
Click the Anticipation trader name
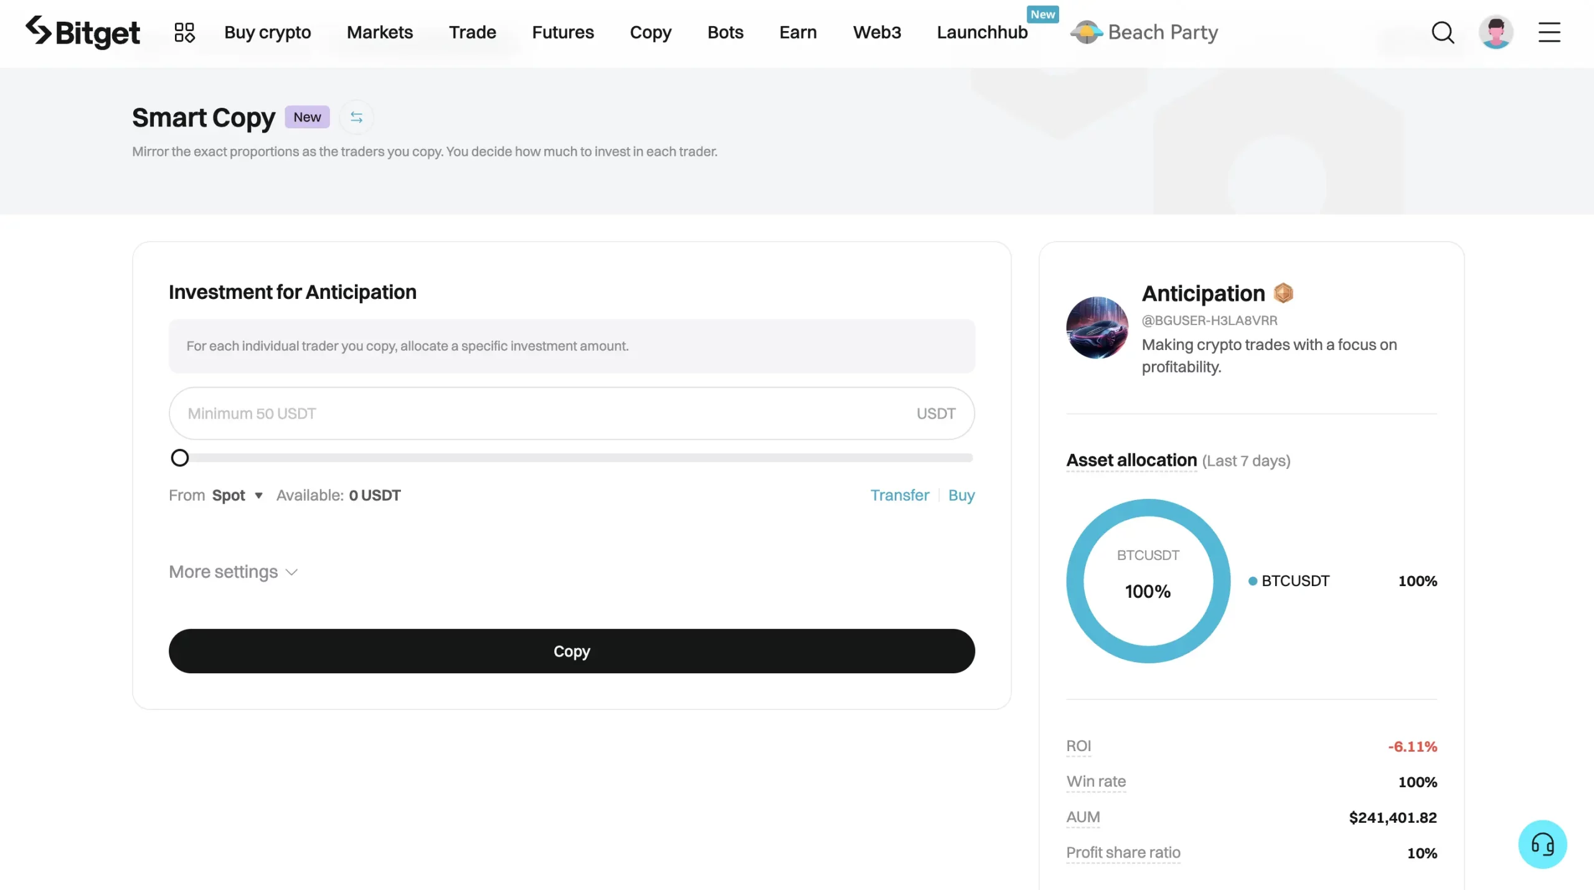coord(1203,293)
